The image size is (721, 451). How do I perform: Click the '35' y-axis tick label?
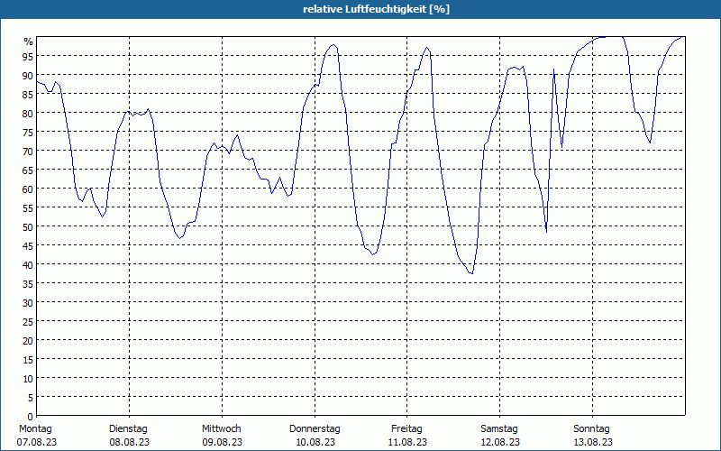28,284
